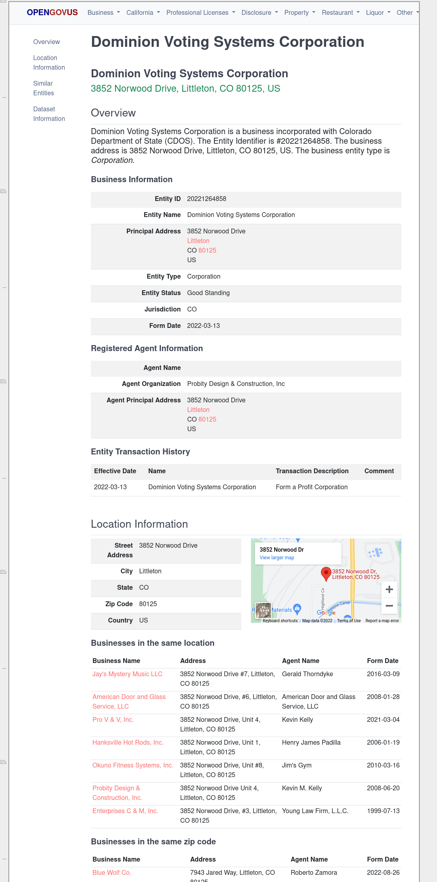Select agent name Jim's Gym
The width and height of the screenshot is (437, 882).
click(297, 765)
